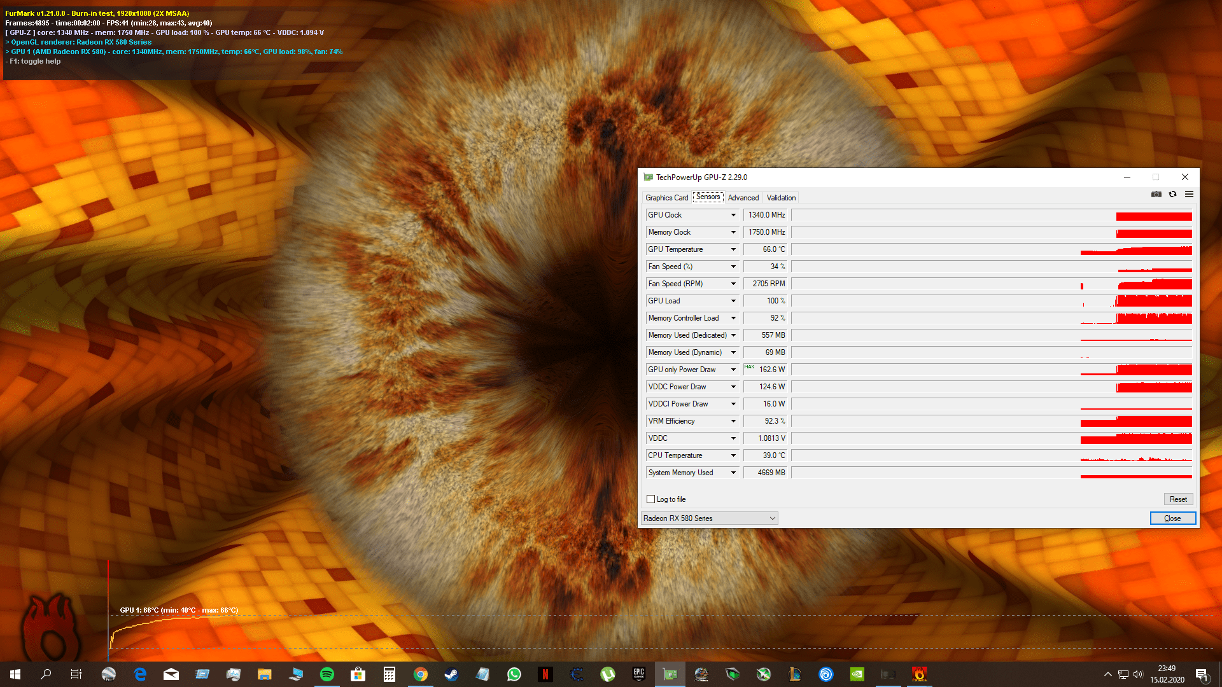Switch to the Advanced tab
Screen dimensions: 1222x687
(x=743, y=198)
